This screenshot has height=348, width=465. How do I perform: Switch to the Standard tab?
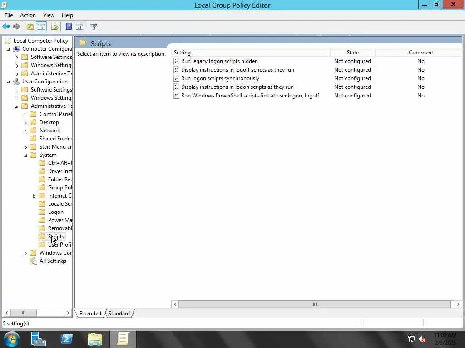coord(119,314)
